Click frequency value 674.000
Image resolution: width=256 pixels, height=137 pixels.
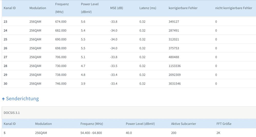click(61, 22)
